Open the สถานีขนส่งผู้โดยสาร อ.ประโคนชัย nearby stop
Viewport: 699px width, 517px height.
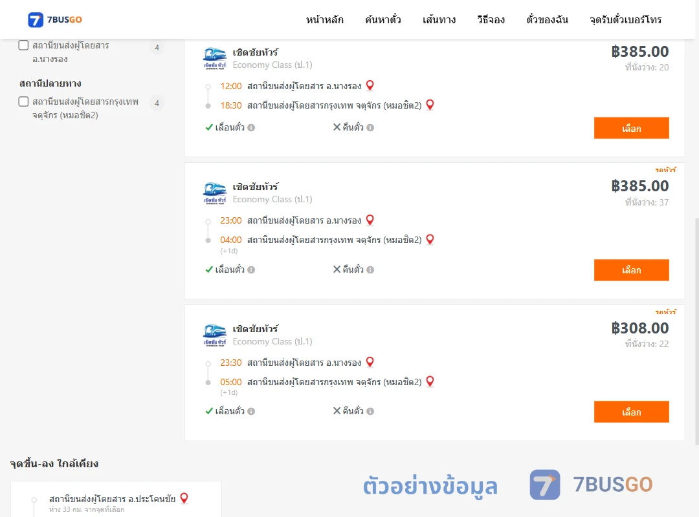(x=113, y=499)
